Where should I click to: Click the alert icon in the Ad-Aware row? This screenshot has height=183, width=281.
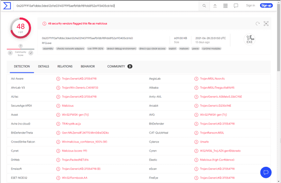[x=58, y=79]
